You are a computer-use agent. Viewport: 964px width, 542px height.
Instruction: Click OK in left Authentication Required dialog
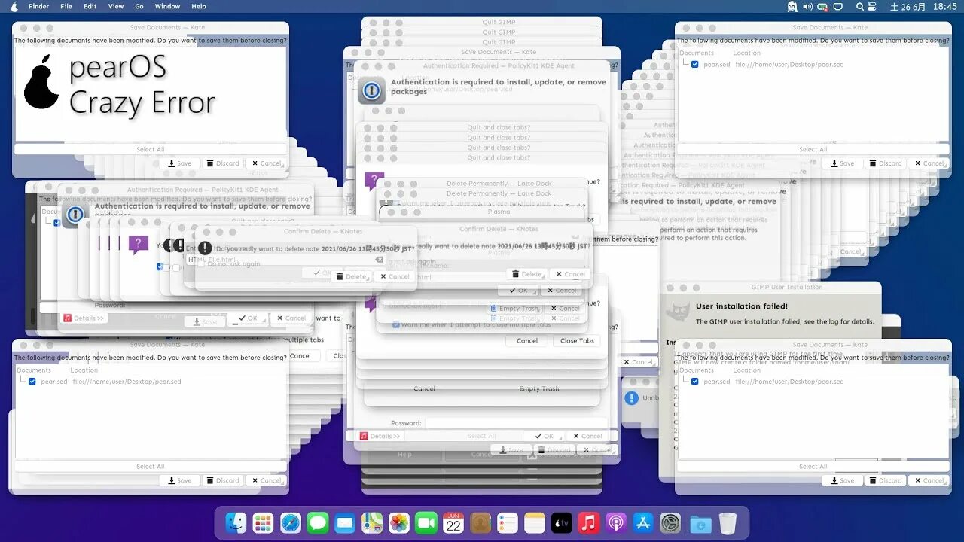(x=248, y=318)
